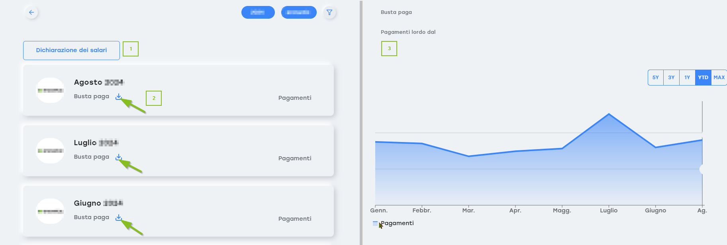Select the YTD range button

coord(703,78)
